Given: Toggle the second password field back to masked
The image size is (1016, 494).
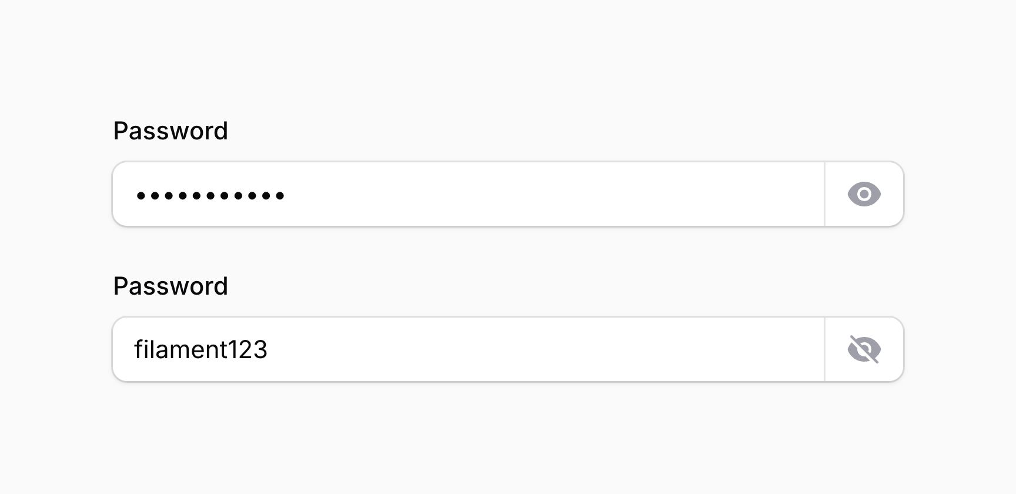Looking at the screenshot, I should coord(863,349).
